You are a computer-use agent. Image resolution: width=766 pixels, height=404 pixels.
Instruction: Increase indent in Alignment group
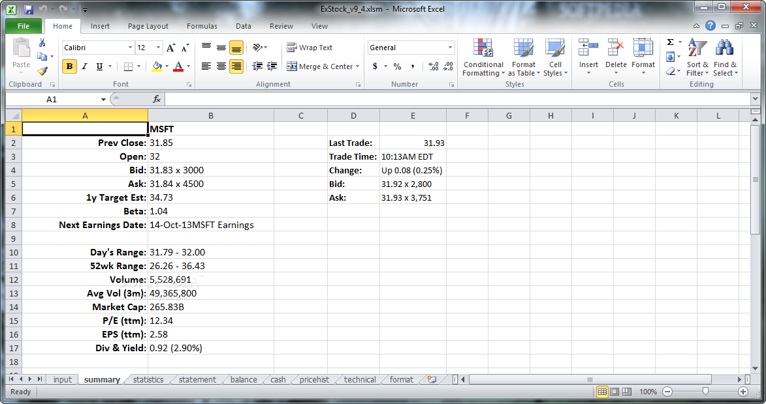[x=272, y=66]
